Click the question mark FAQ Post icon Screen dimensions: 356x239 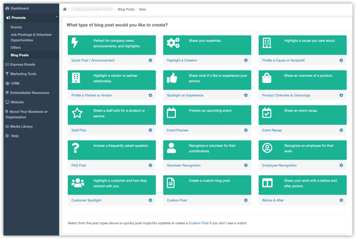click(x=76, y=148)
